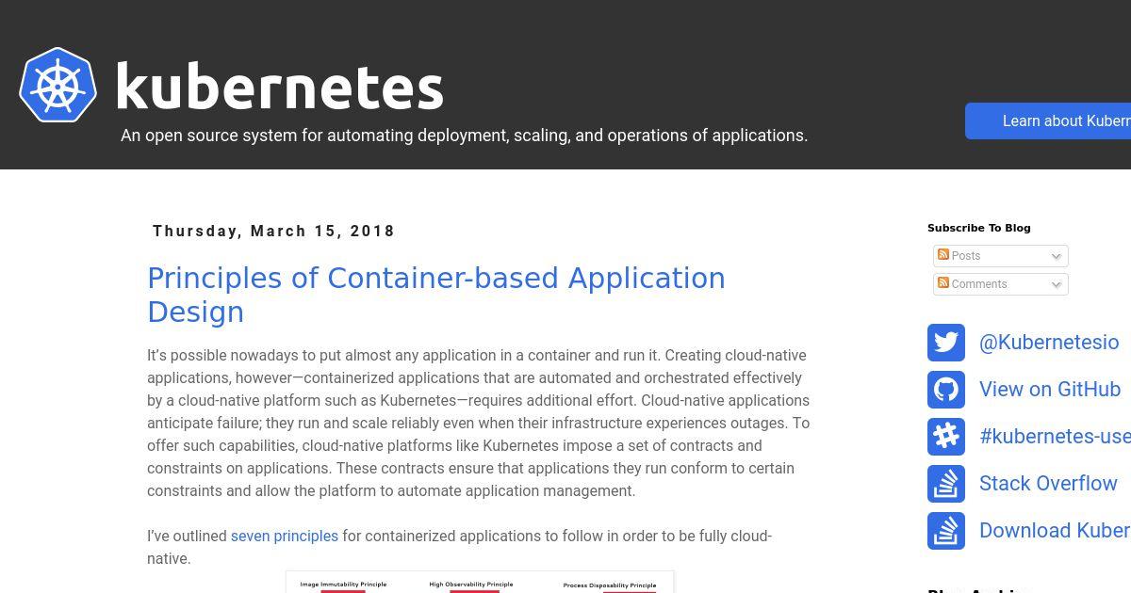Click the Comments label in subscribe box

(x=979, y=284)
